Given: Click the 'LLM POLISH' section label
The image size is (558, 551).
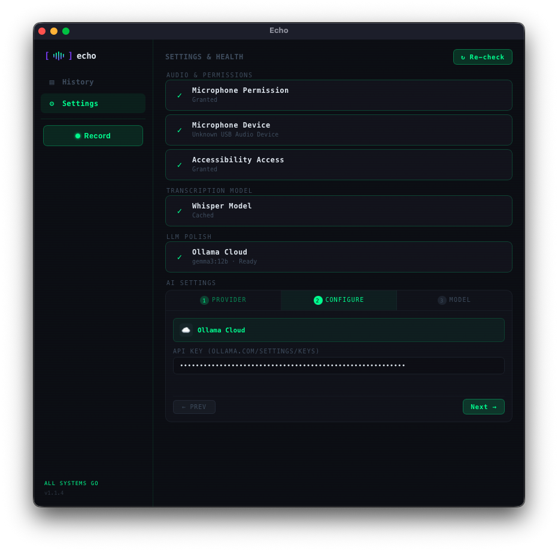Looking at the screenshot, I should click(189, 237).
